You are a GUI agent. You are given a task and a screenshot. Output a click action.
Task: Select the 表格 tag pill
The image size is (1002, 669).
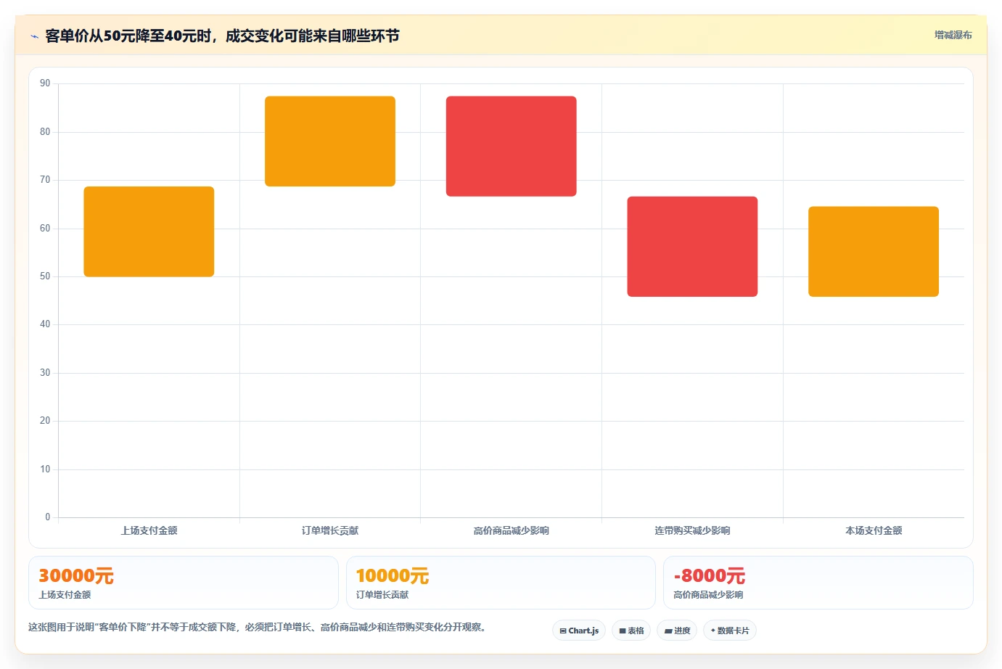631,631
